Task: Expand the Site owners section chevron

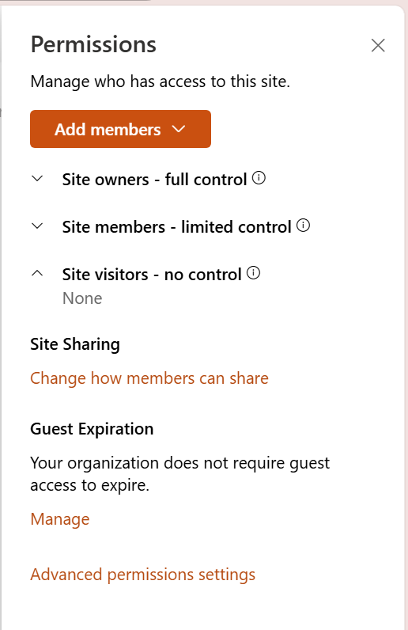Action: tap(37, 178)
